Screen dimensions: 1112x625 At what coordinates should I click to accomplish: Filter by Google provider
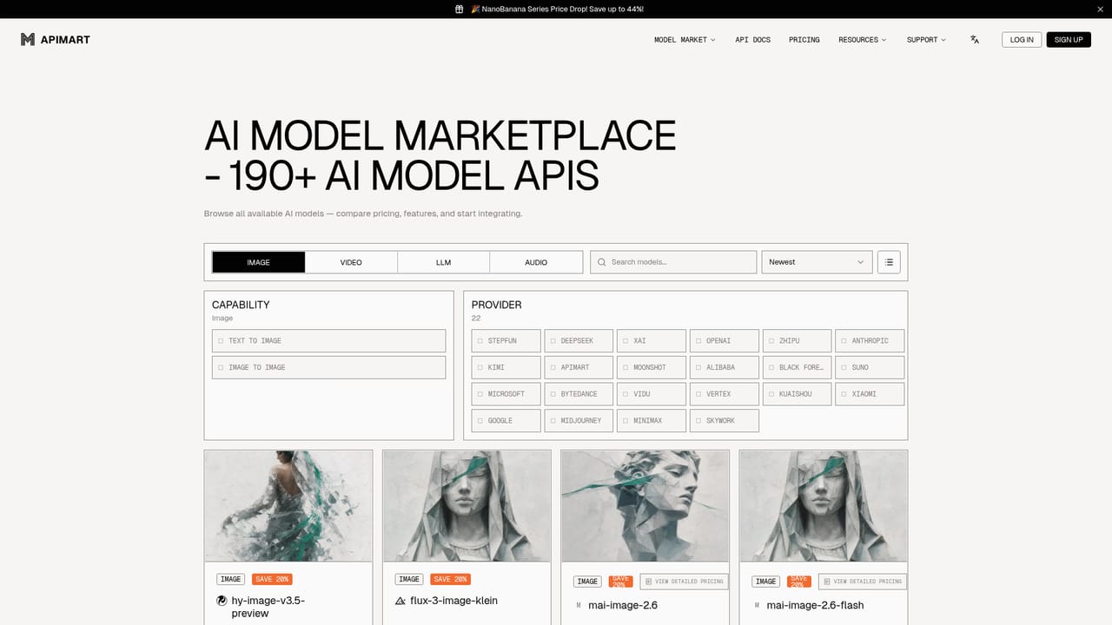click(506, 421)
